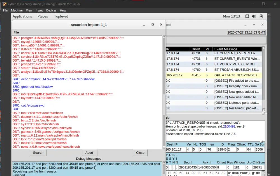Click the 'SRC: grep root /etc/shadow' line
The width and height of the screenshot is (280, 176).
click(32, 87)
